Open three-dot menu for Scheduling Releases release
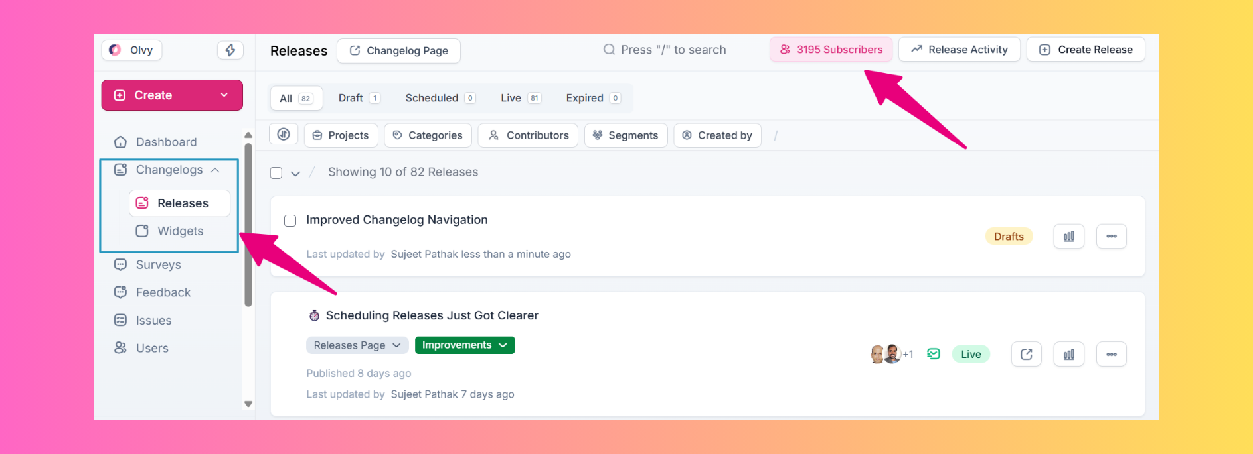Image resolution: width=1253 pixels, height=454 pixels. tap(1111, 355)
